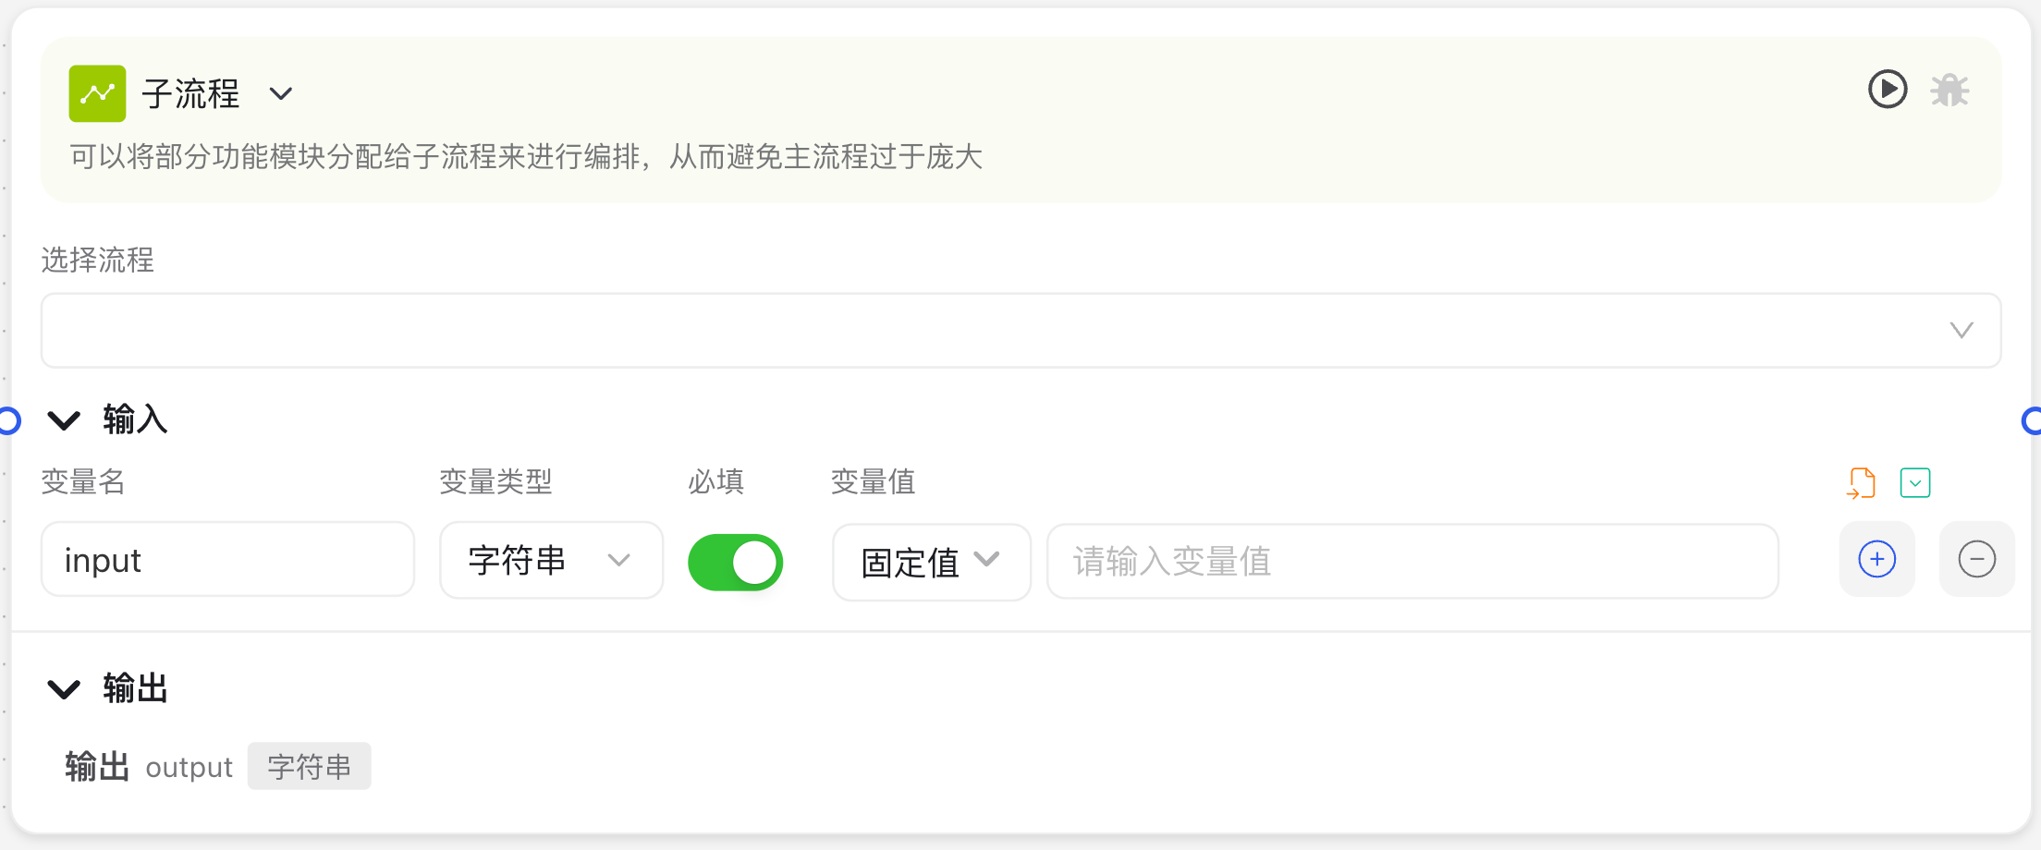Open debug with the bug icon
The image size is (2041, 850).
(x=1949, y=90)
